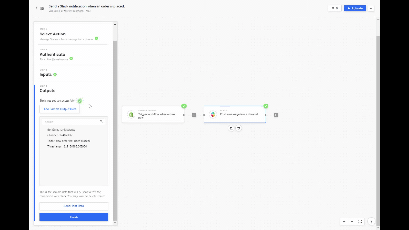This screenshot has height=230, width=409.
Task: Click the green check next to Inputs
Action: pyautogui.click(x=55, y=74)
